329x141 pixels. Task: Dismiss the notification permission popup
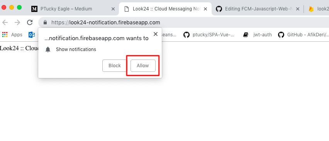[156, 34]
